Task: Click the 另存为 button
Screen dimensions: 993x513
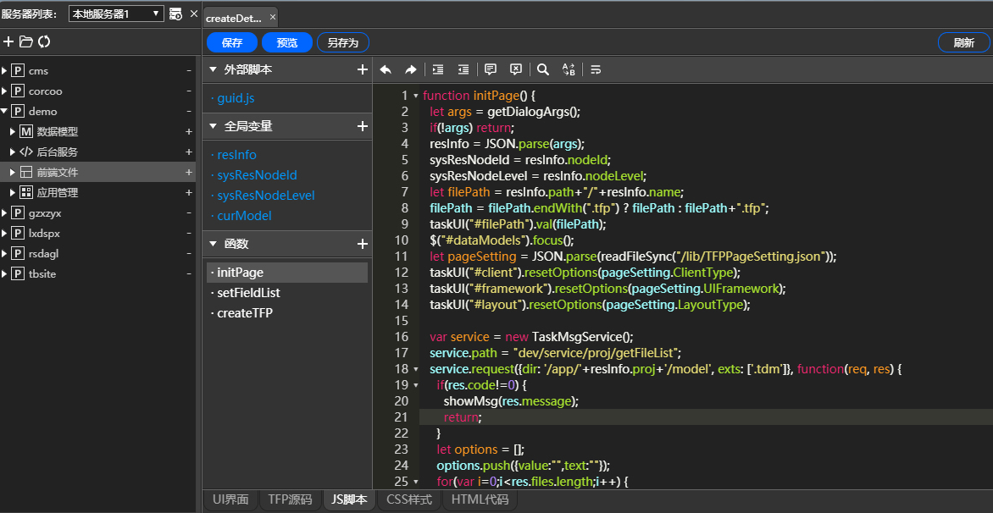Action: [x=342, y=42]
